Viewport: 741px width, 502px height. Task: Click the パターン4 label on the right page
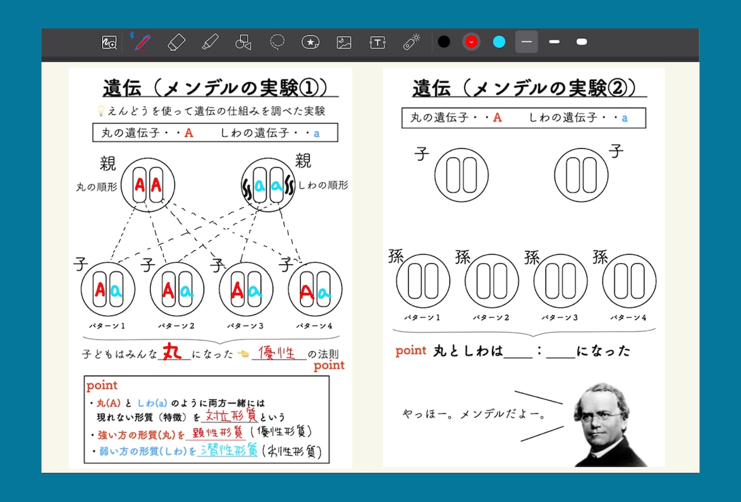coord(629,317)
